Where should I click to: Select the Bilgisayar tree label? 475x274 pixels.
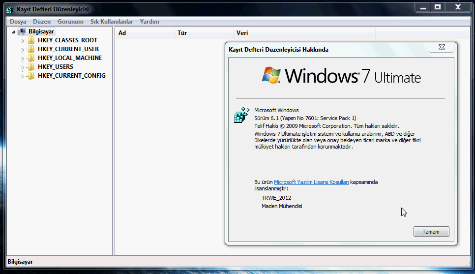click(41, 31)
